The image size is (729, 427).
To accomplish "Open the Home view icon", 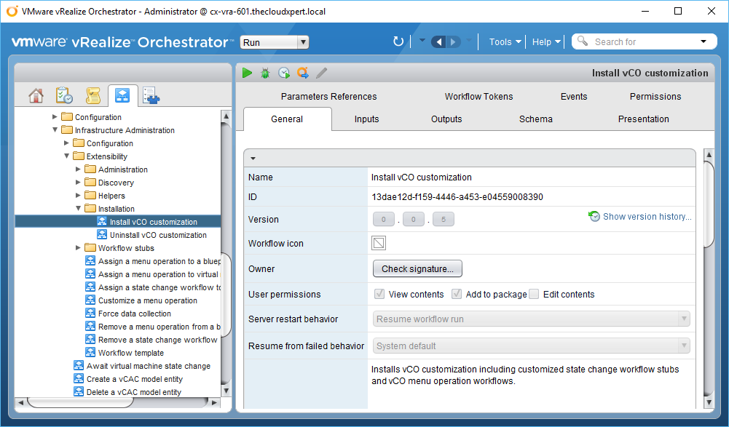I will click(x=36, y=95).
